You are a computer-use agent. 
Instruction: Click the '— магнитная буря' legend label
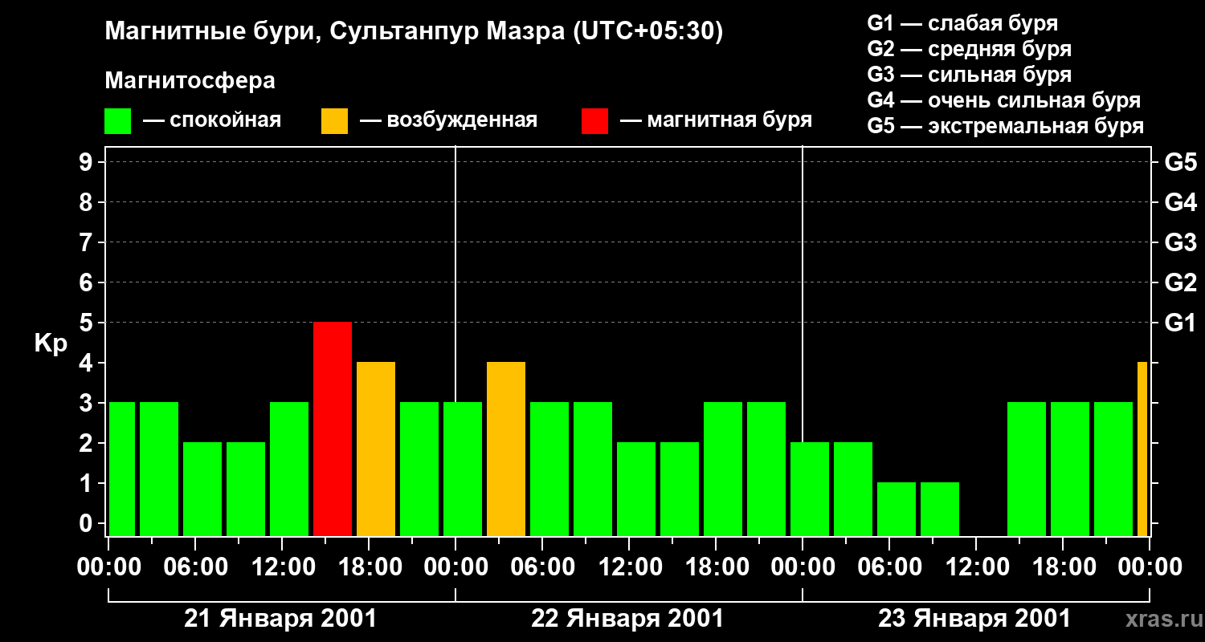pos(716,120)
